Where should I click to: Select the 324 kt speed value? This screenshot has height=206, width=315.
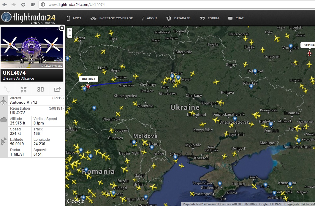click(15, 134)
